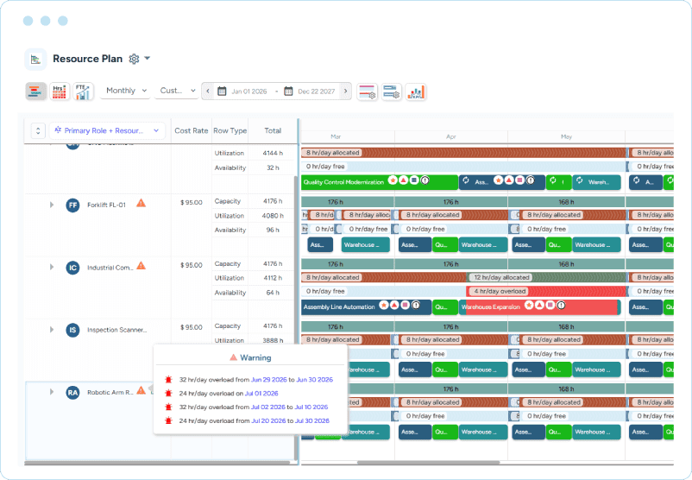Click the Industrial Com... warning triangle
This screenshot has height=480, width=692.
tap(141, 266)
